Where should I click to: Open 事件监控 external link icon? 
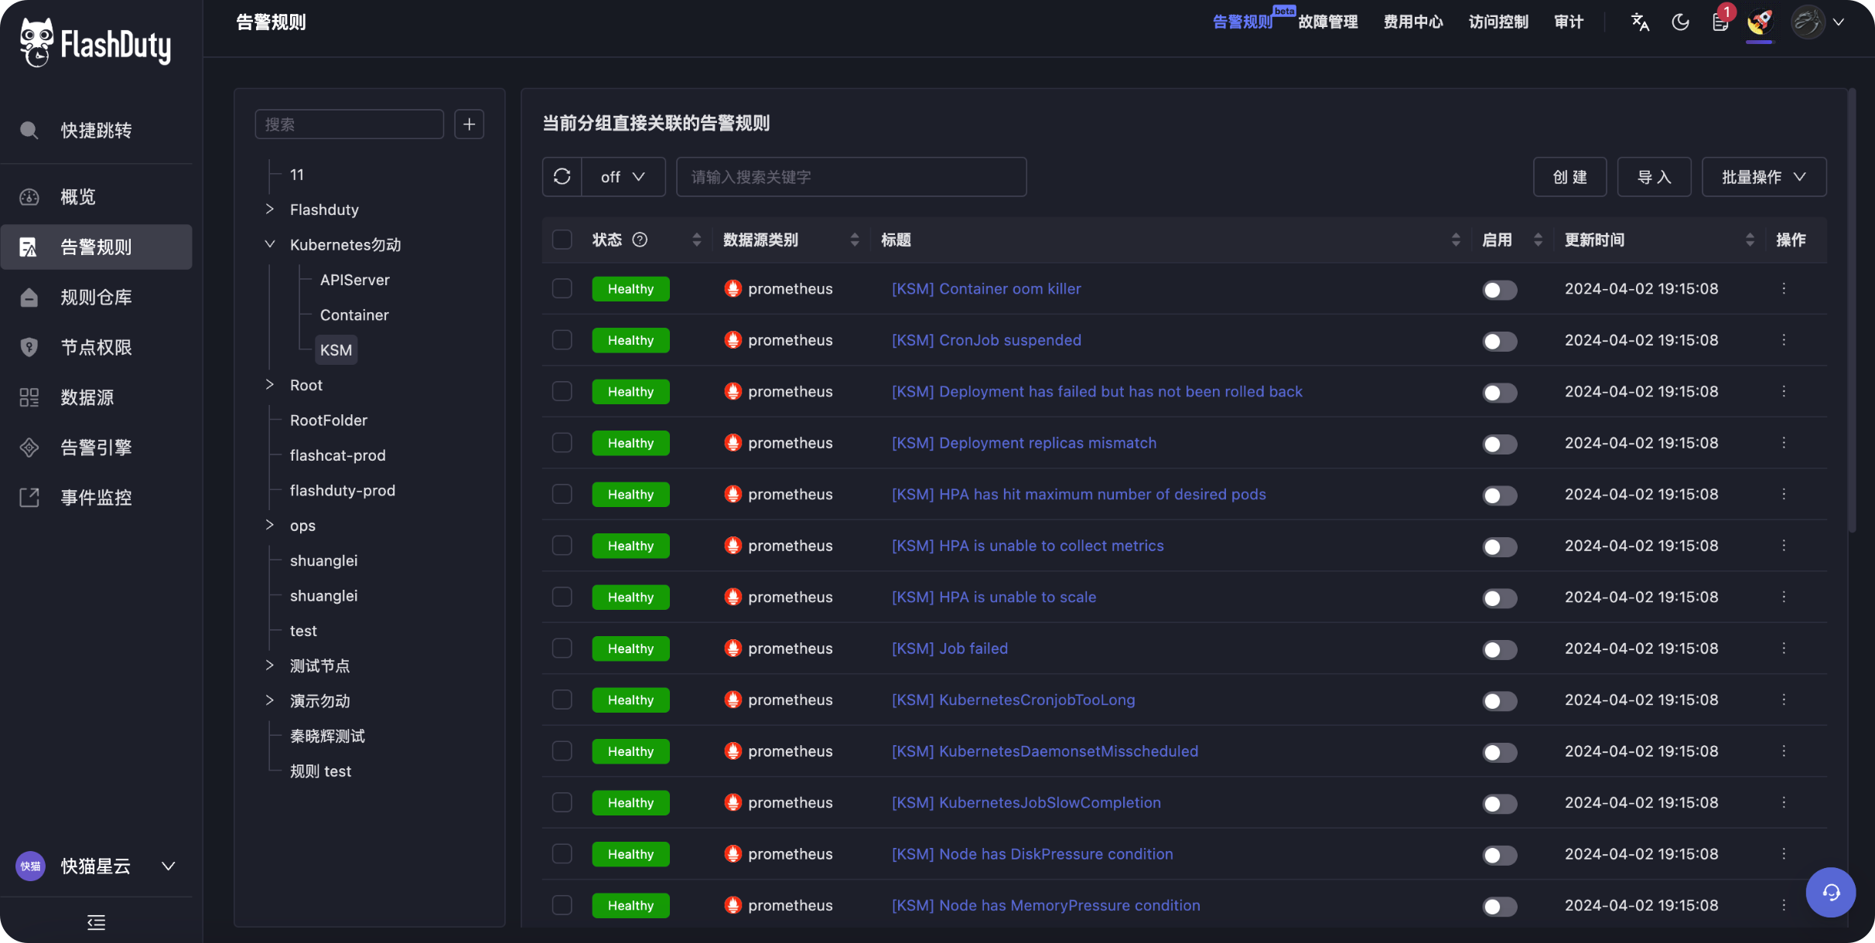click(29, 498)
